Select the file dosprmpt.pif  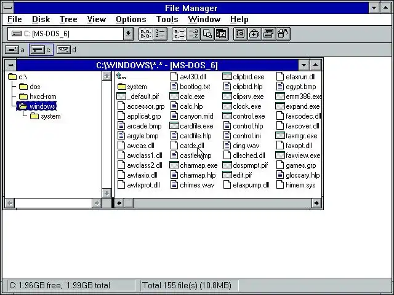point(246,165)
